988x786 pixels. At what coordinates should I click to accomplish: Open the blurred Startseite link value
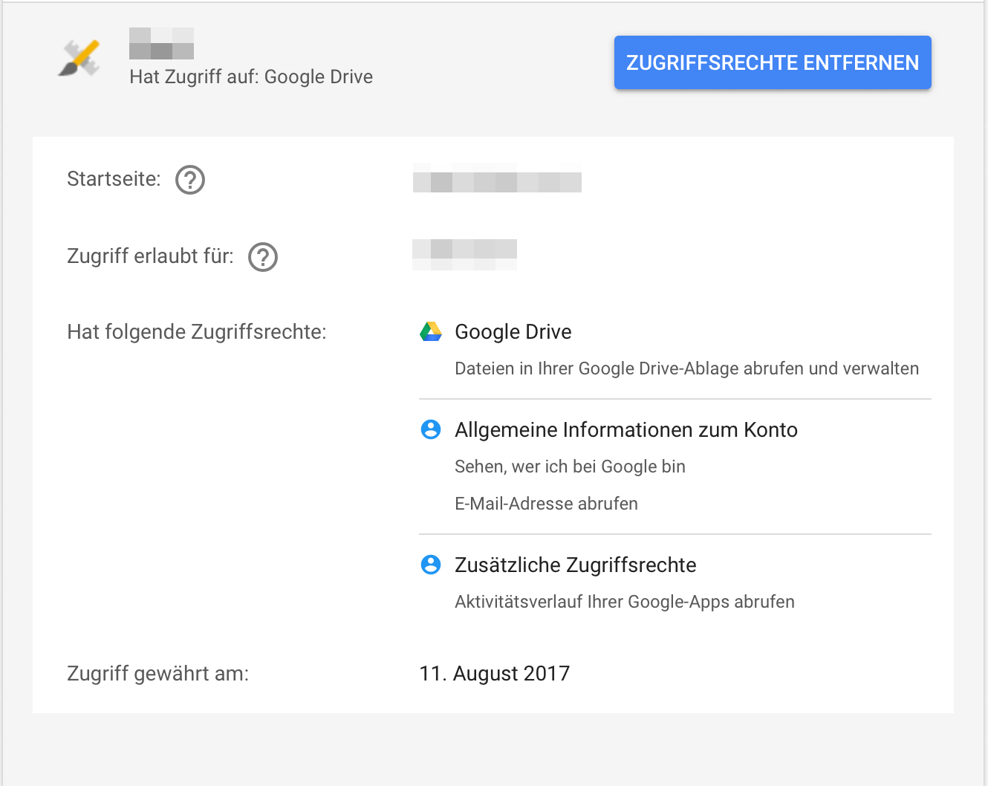click(497, 178)
